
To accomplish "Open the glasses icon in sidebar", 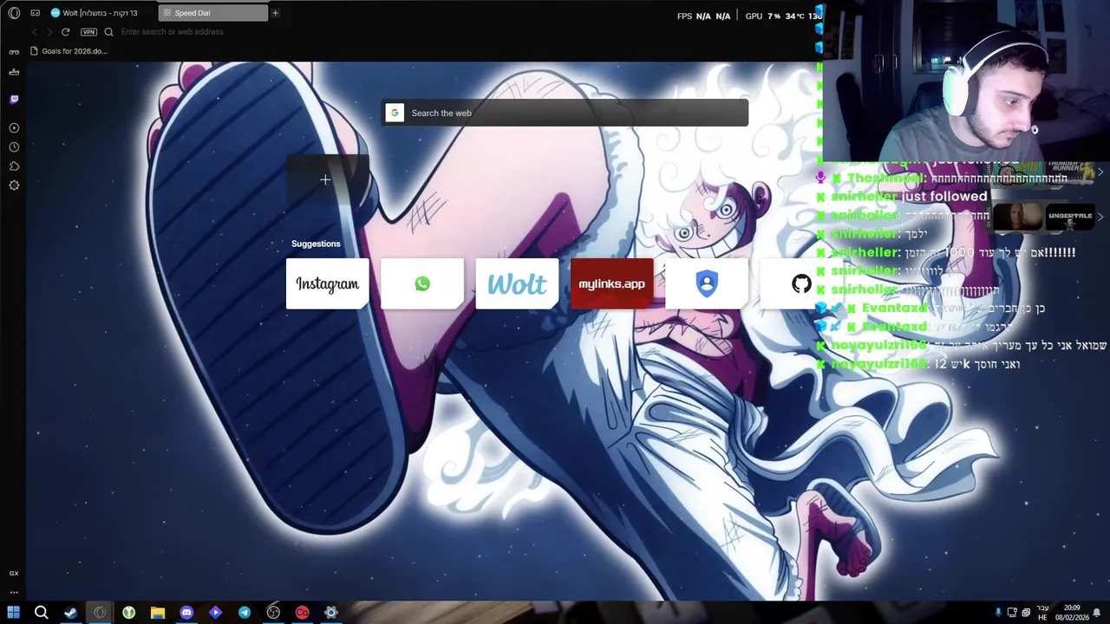I will click(x=14, y=52).
